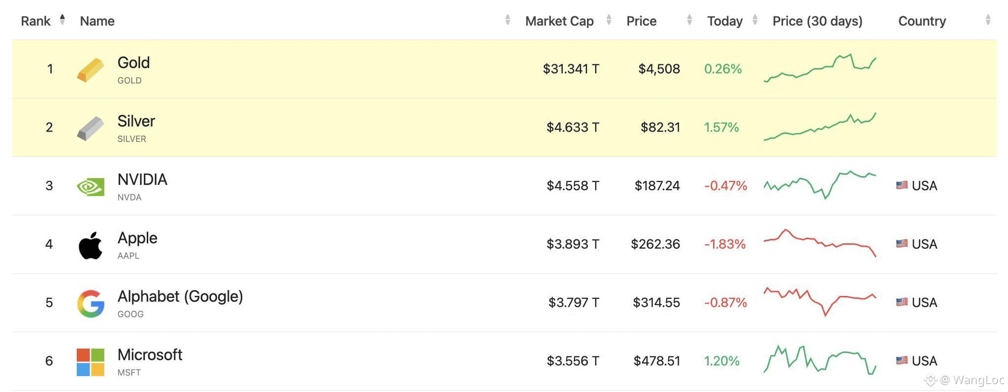The image size is (1008, 392).
Task: Click the silver bar icon
Action: point(91,128)
